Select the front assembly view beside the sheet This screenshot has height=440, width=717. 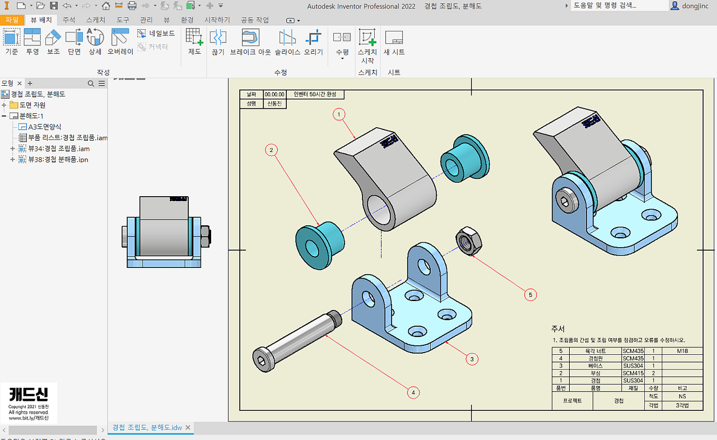[165, 231]
